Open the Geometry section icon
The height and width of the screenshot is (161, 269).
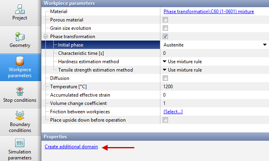point(20,37)
